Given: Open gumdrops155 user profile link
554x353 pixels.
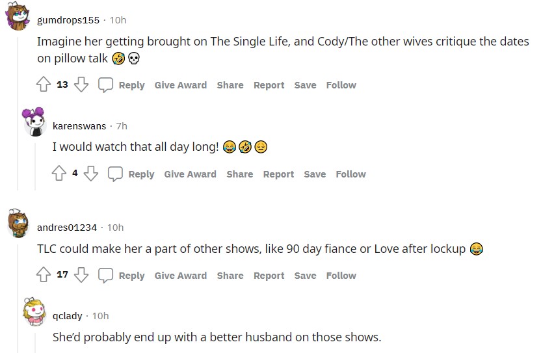Looking at the screenshot, I should point(68,20).
